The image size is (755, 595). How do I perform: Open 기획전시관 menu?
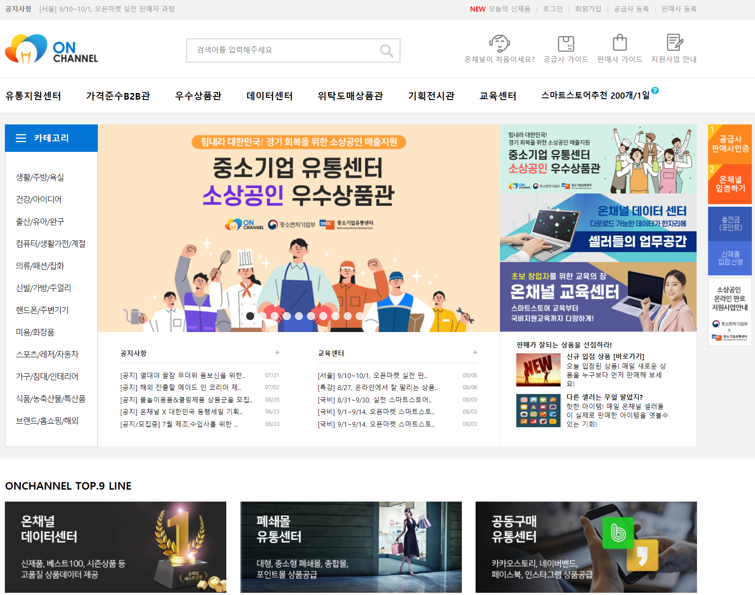[x=431, y=96]
